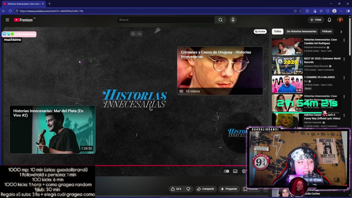Select De Historias Innecesarias chip
The image size is (352, 198).
tap(301, 31)
